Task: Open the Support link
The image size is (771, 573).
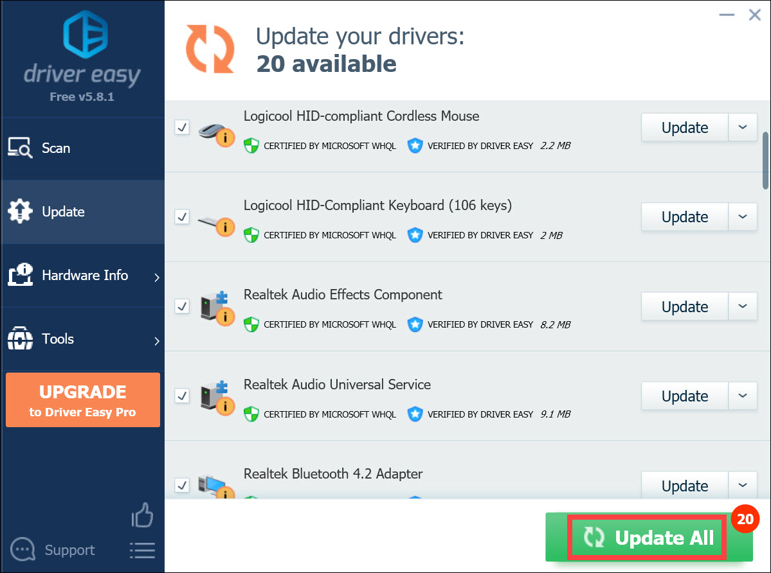Action: 69,550
